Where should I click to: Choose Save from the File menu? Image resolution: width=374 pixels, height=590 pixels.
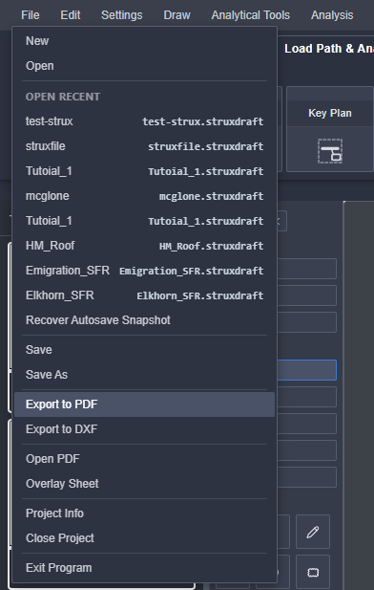coord(145,350)
